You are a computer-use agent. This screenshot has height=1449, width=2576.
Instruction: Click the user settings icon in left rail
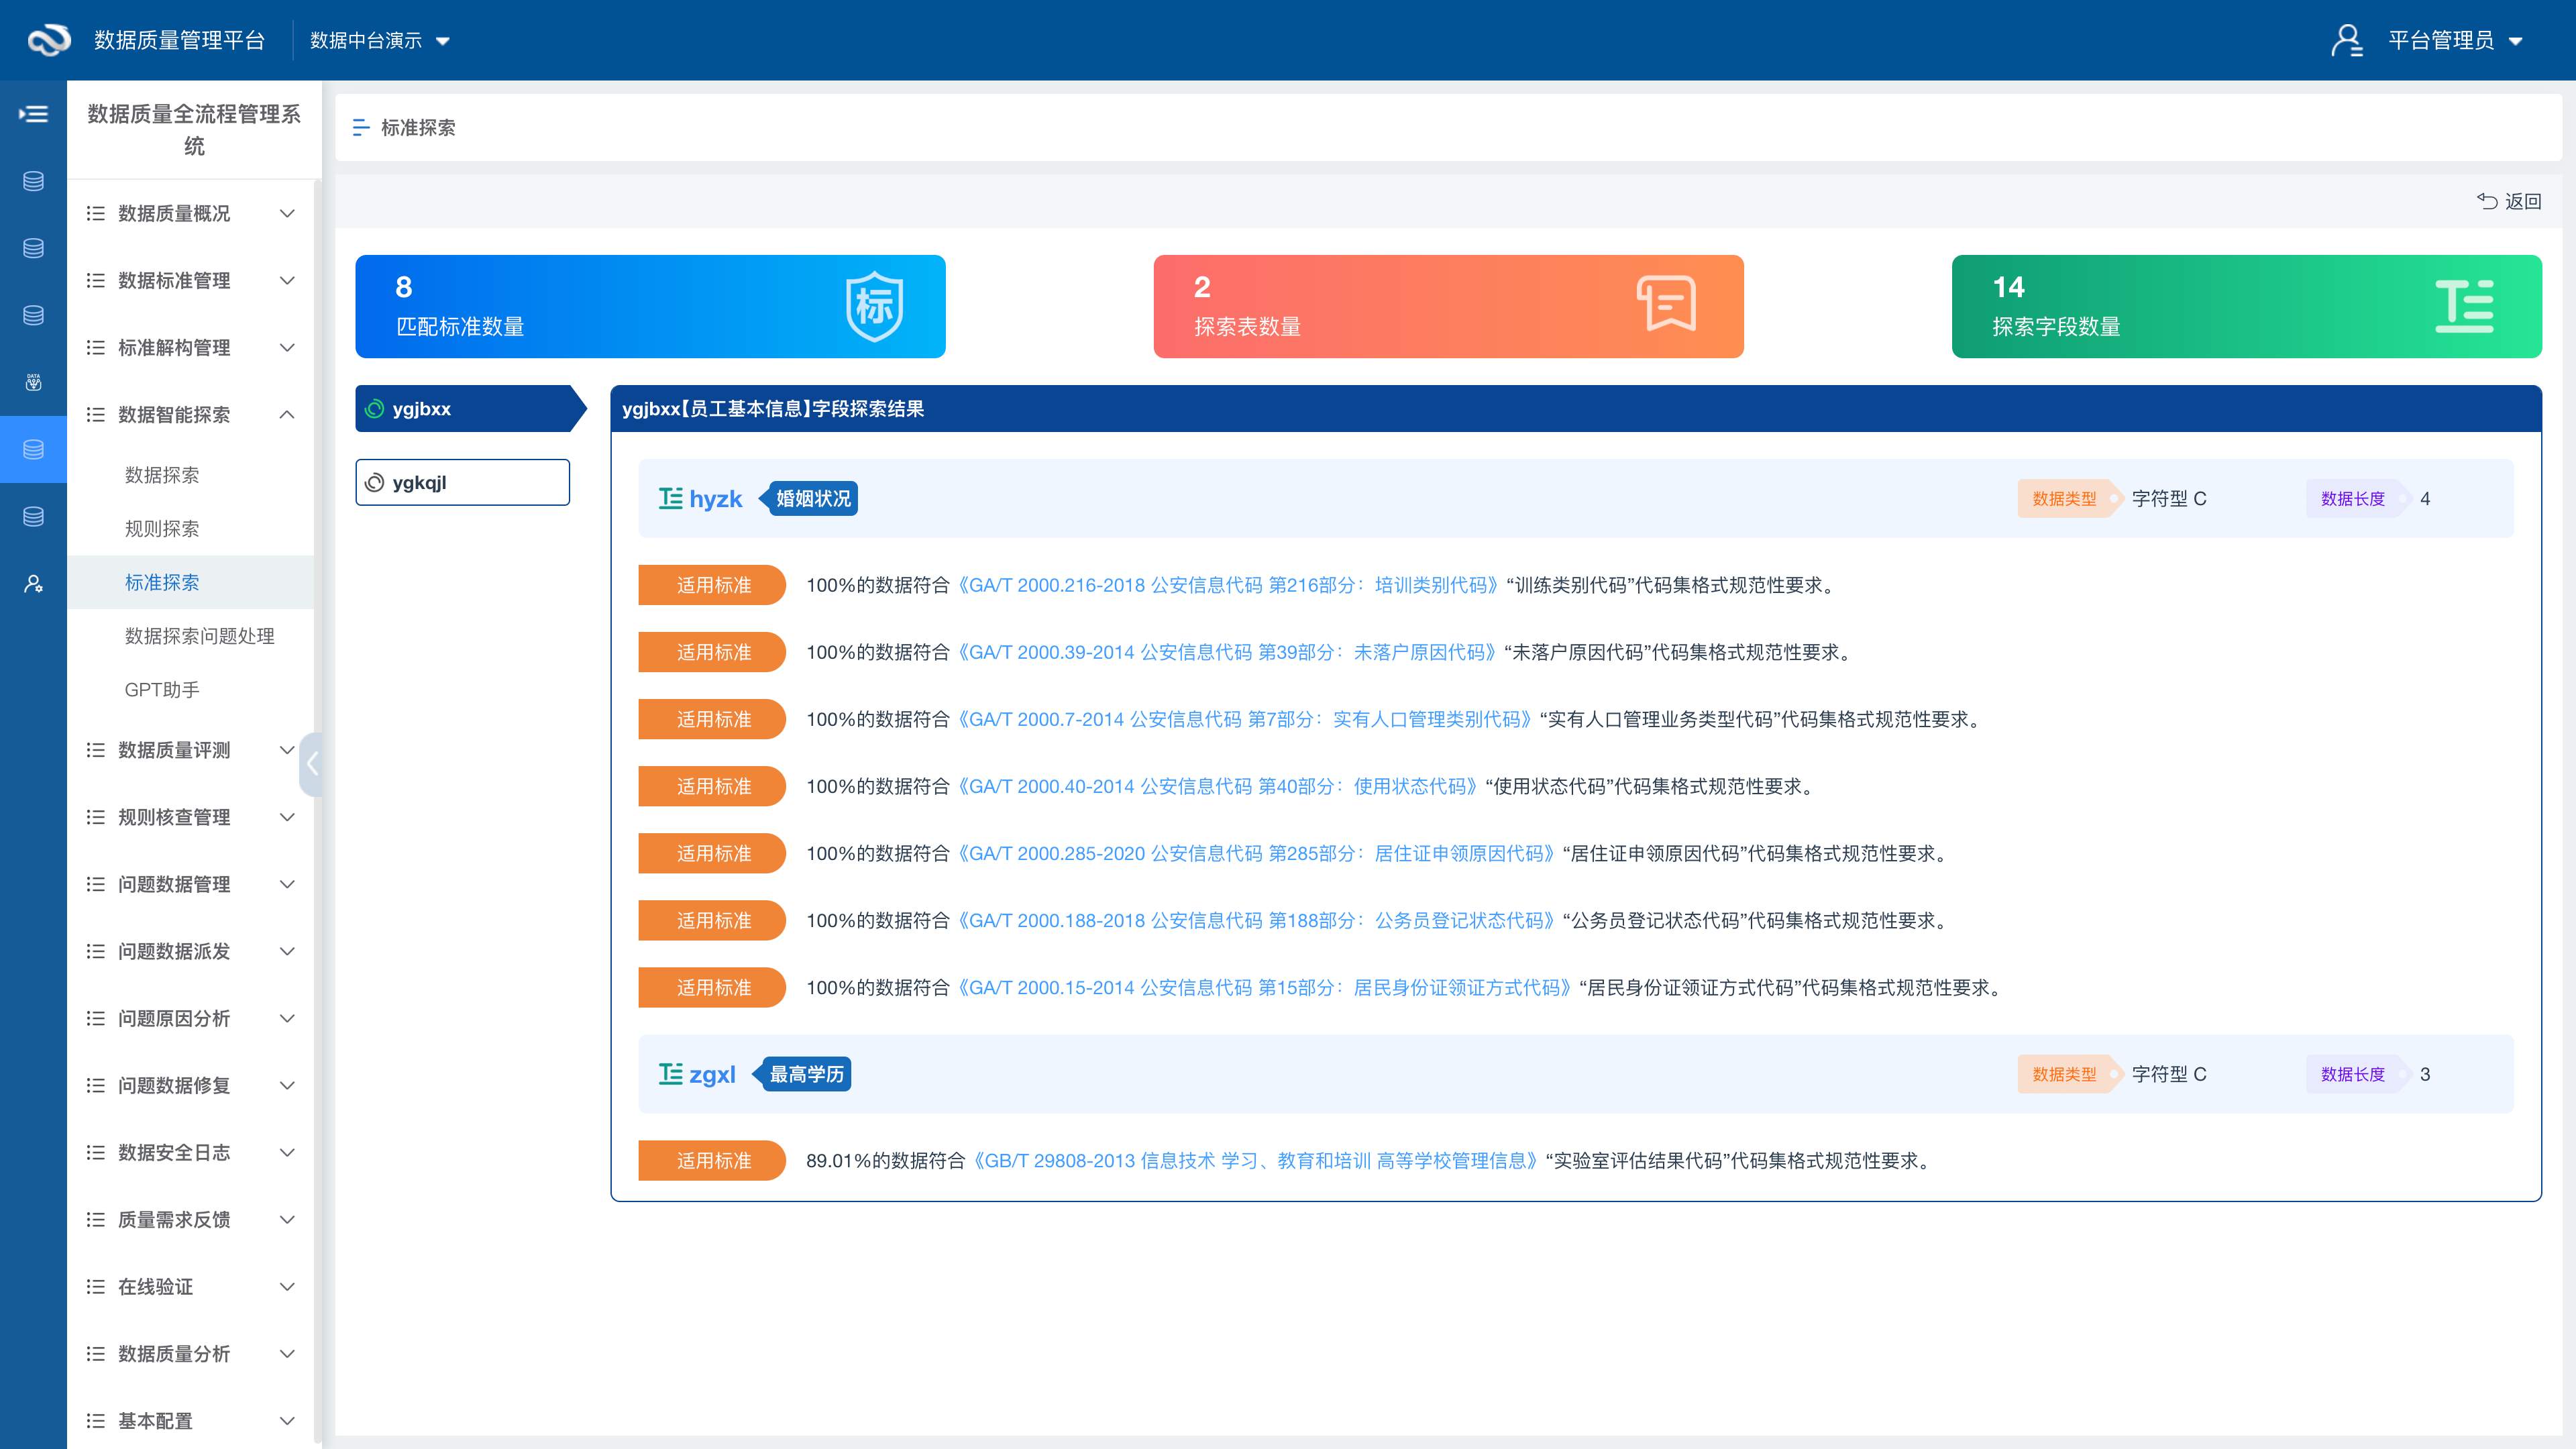tap(33, 584)
